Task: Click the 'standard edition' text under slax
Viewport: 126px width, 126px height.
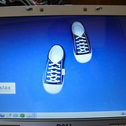Action: coord(5,91)
